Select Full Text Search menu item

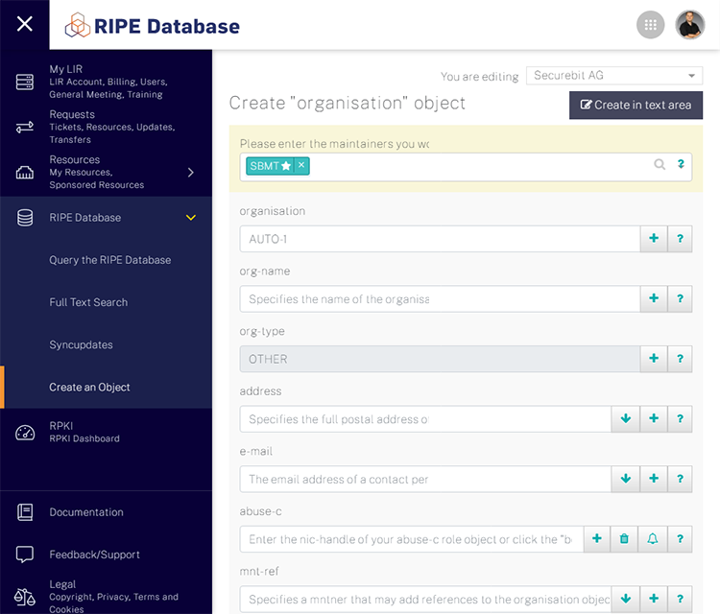pyautogui.click(x=88, y=302)
